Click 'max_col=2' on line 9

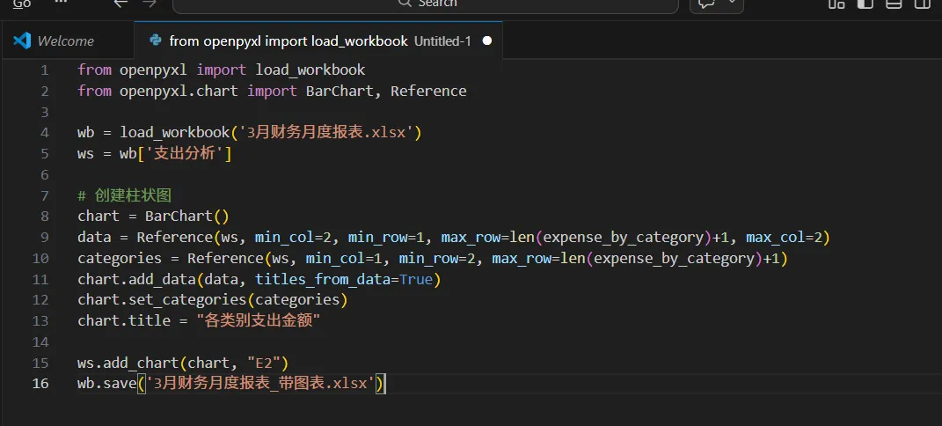[x=784, y=238]
